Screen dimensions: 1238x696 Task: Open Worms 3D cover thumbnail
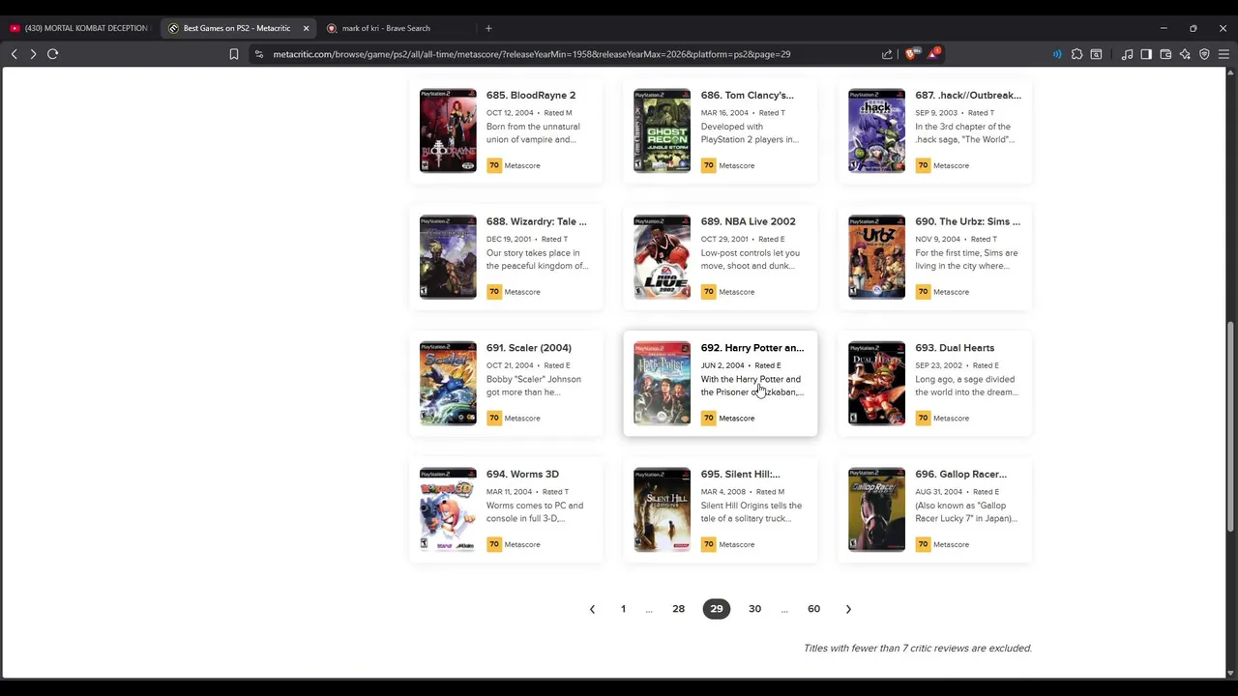point(448,509)
